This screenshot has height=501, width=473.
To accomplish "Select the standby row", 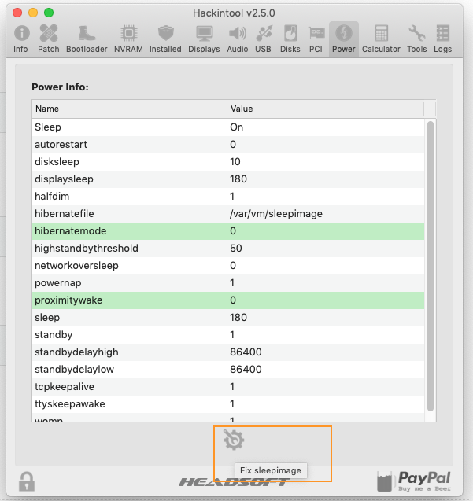I will tap(228, 335).
